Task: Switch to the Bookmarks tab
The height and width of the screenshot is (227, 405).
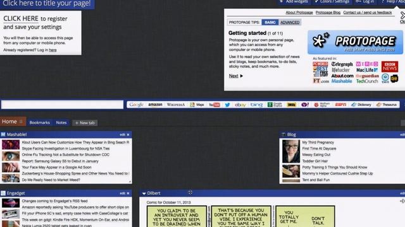Action: coord(39,123)
